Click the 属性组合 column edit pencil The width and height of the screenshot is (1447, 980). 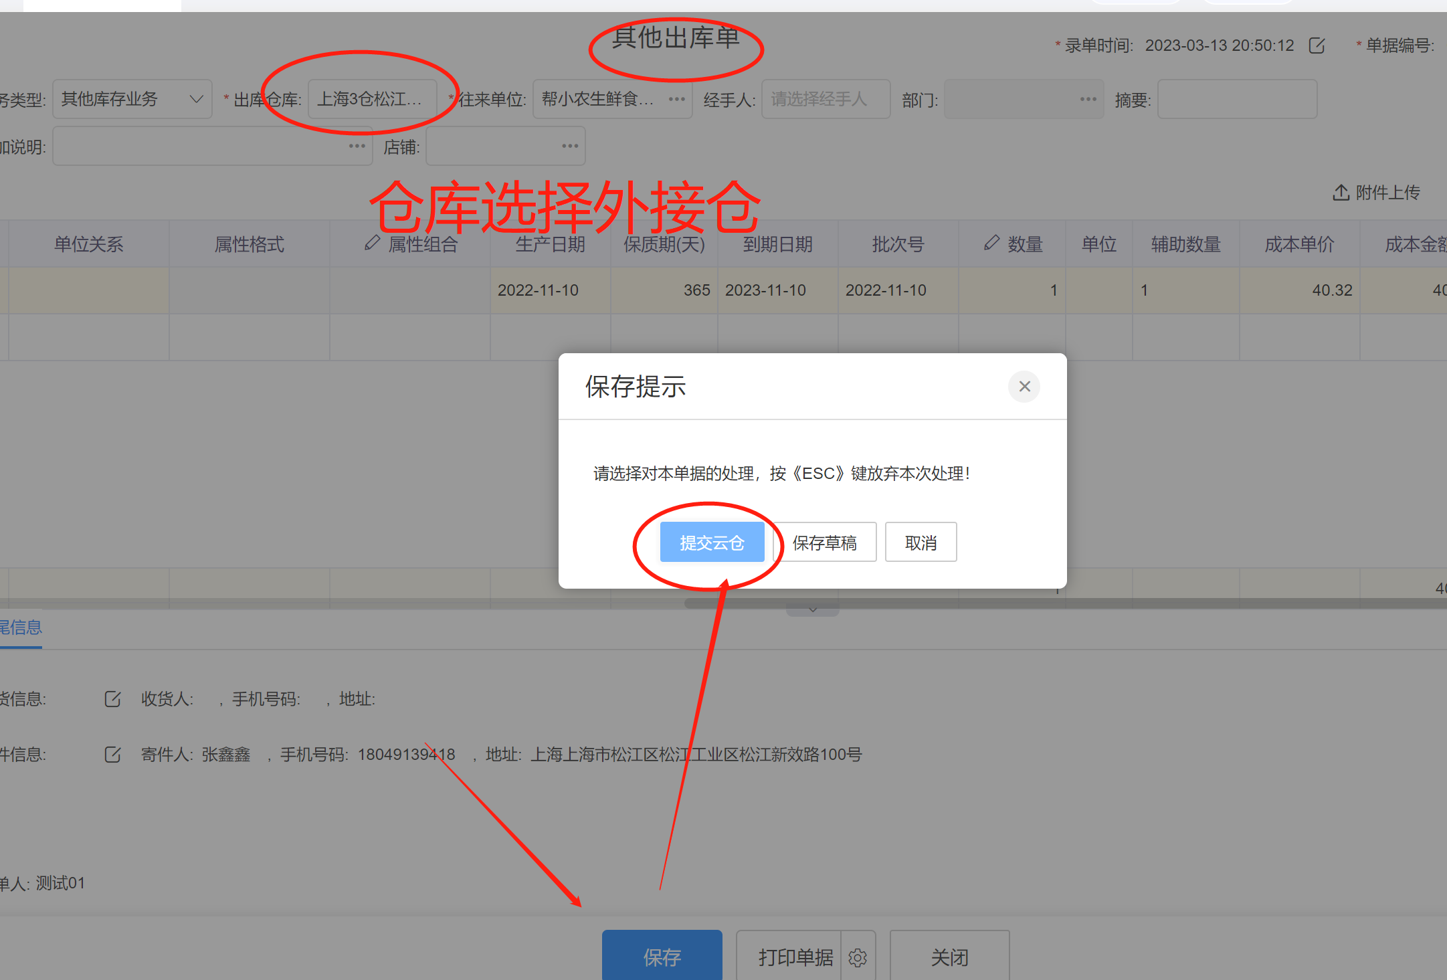pyautogui.click(x=372, y=243)
